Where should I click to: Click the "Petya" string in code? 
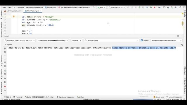[x=49, y=17]
